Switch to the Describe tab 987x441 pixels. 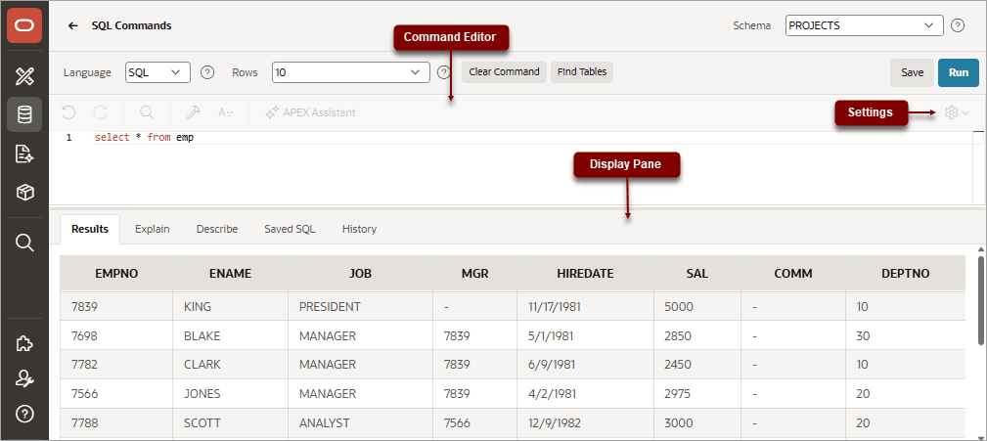click(x=217, y=229)
